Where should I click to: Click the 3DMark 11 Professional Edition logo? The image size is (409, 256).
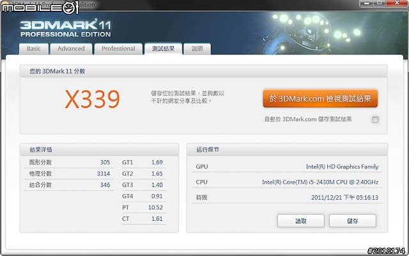[65, 28]
